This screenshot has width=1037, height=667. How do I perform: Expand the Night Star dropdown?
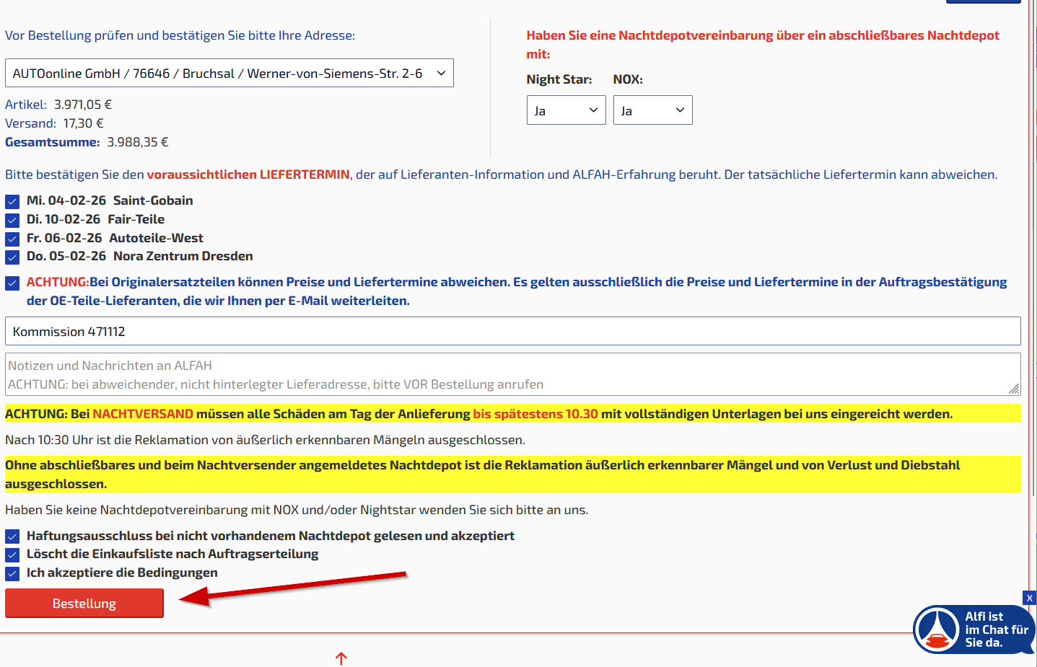click(566, 110)
